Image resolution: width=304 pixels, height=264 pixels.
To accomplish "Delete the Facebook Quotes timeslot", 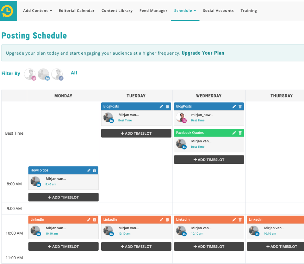I will coord(240,133).
